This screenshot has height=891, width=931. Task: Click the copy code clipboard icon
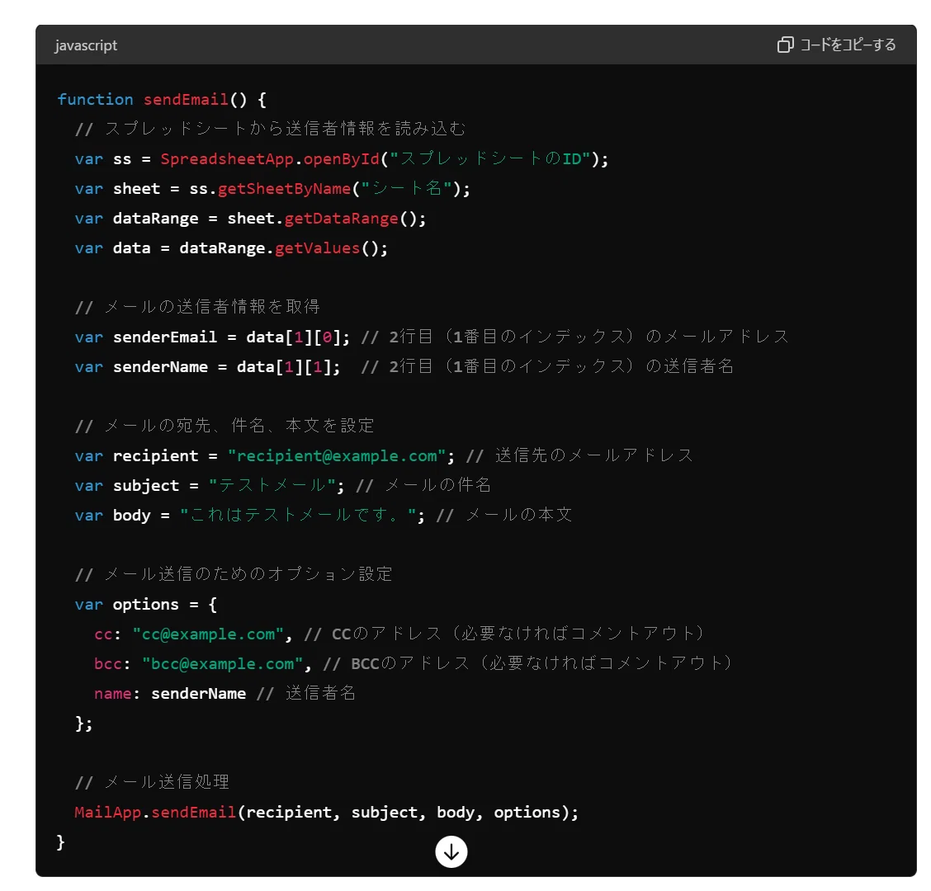785,45
